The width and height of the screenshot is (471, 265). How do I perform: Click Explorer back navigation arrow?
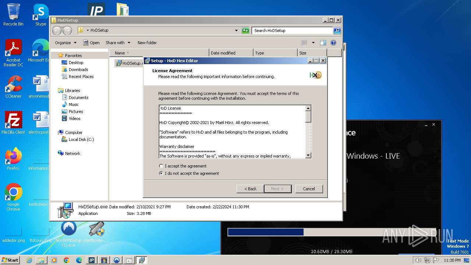57,31
